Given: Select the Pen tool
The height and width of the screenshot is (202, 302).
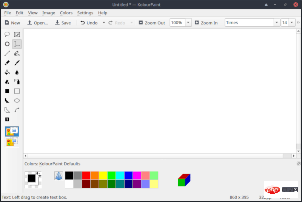Looking at the screenshot, I should [17, 53].
